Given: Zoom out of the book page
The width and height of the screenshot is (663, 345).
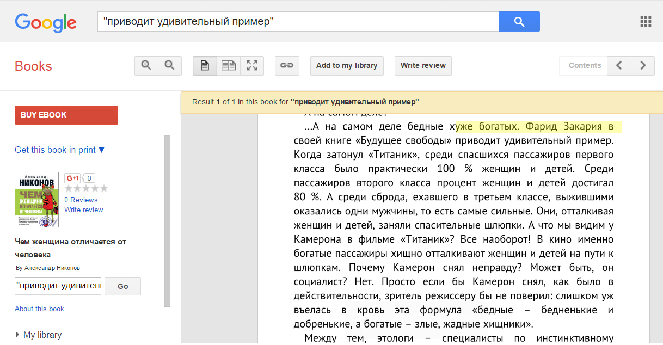Looking at the screenshot, I should 170,66.
